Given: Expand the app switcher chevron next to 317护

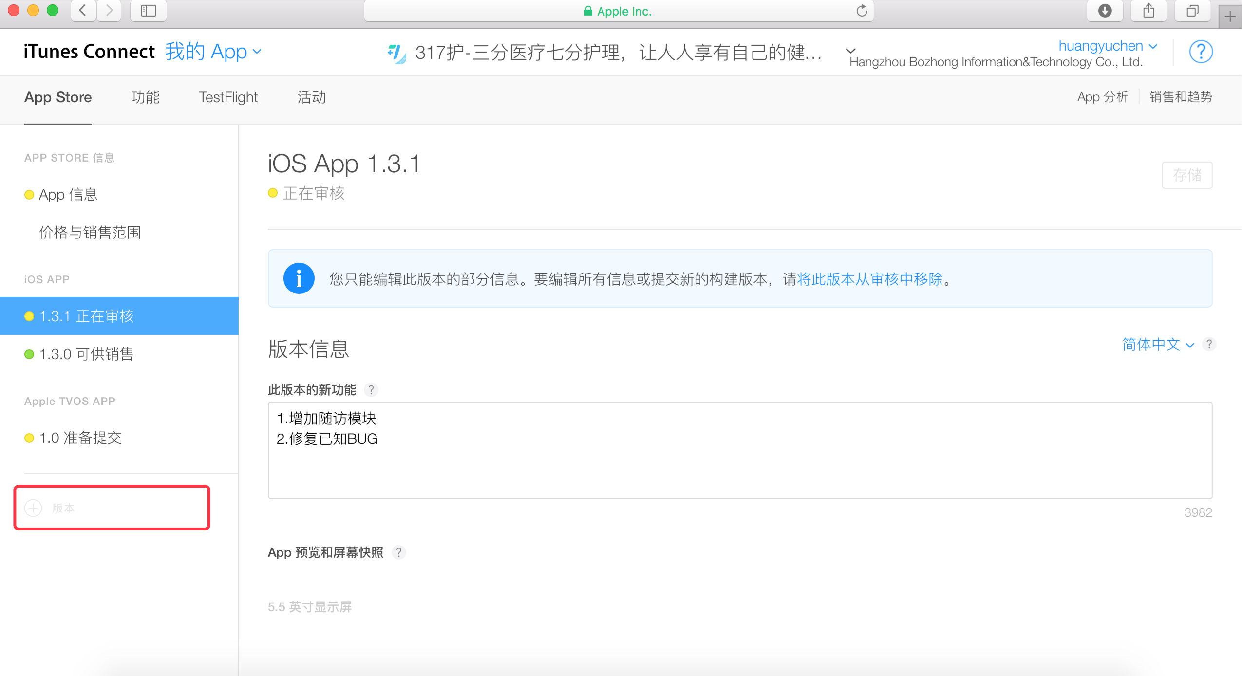Looking at the screenshot, I should (850, 51).
